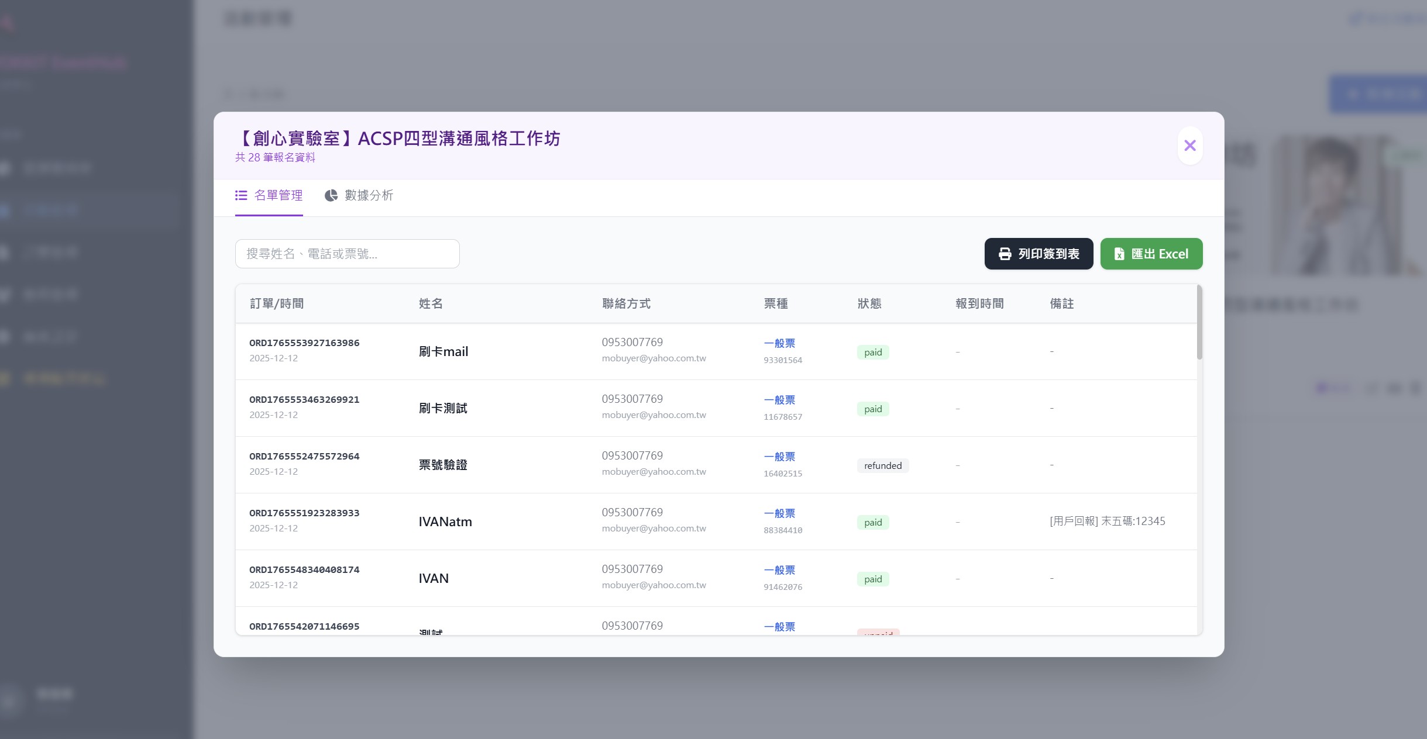Click ticket number 16402515 for 票號驗證
The height and width of the screenshot is (739, 1427).
[782, 474]
